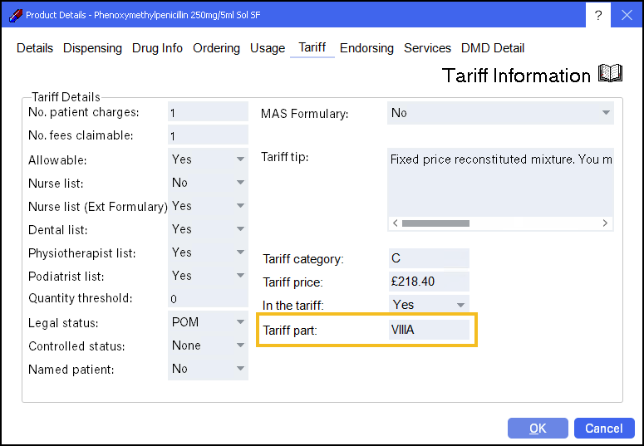Click the pill icon in title bar
Screen dimensions: 644x446
coord(14,15)
